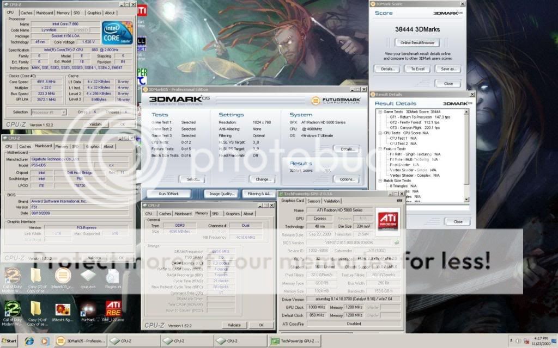Switch to TechPowerUp GPU-Z taskbar button
Image resolution: width=558 pixels, height=348 pixels.
coord(295,341)
